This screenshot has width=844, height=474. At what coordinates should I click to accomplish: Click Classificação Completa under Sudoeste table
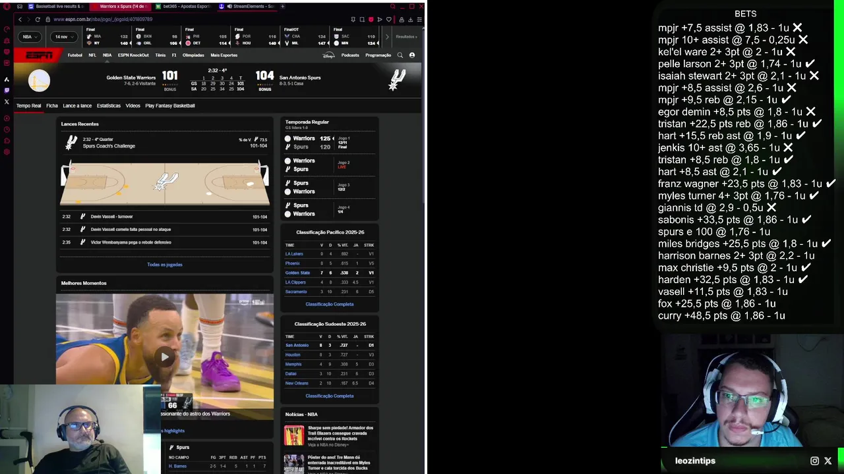(330, 396)
